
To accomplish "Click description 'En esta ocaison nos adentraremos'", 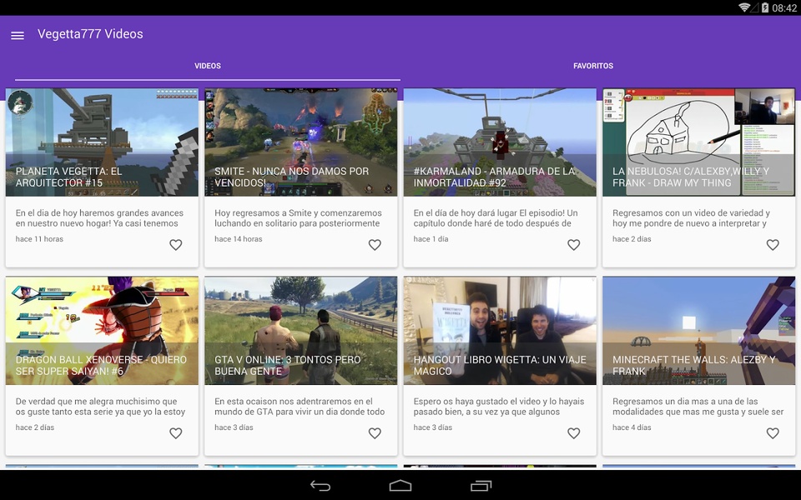I will coord(300,407).
